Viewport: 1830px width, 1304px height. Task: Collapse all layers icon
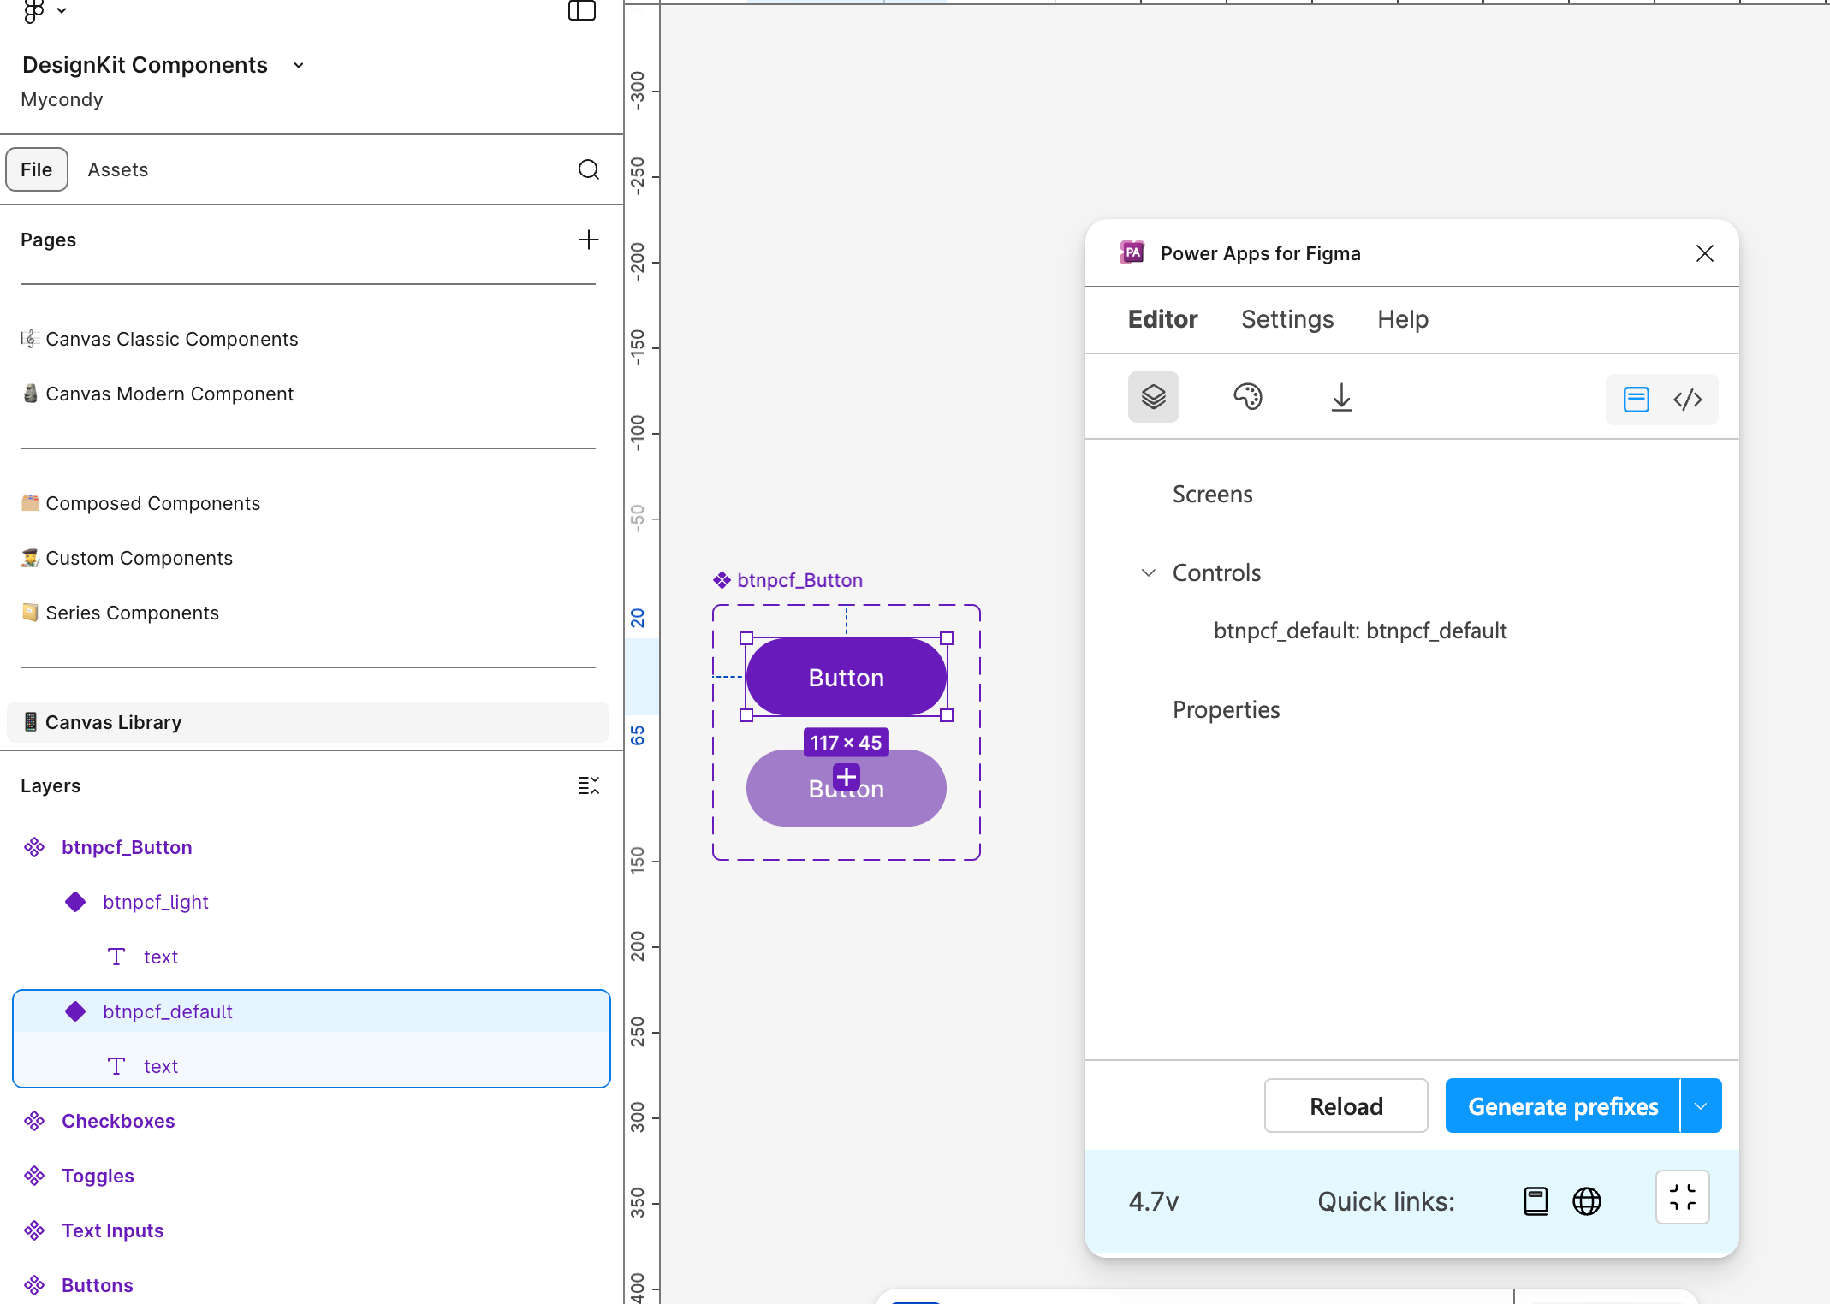[x=588, y=785]
